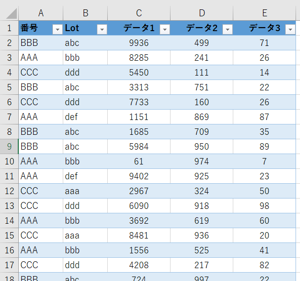Click cell with value 1151
300x281 pixels.
pos(139,117)
